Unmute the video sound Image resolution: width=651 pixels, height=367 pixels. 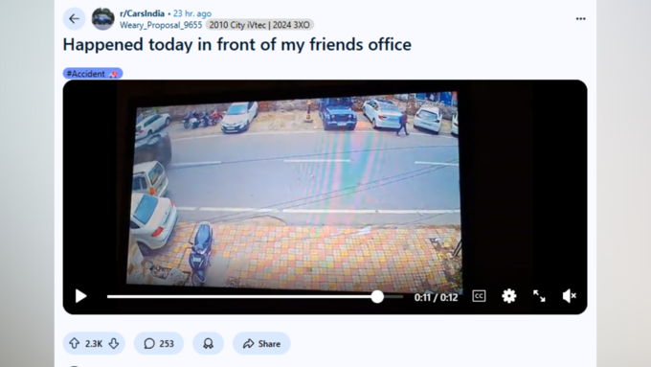[570, 296]
